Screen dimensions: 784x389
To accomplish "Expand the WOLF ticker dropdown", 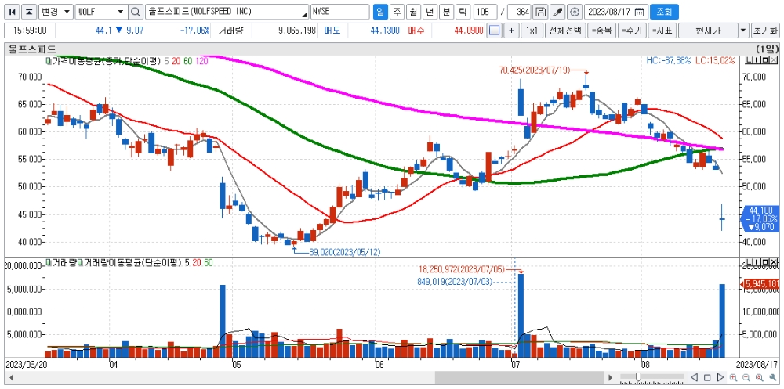I will 121,12.
